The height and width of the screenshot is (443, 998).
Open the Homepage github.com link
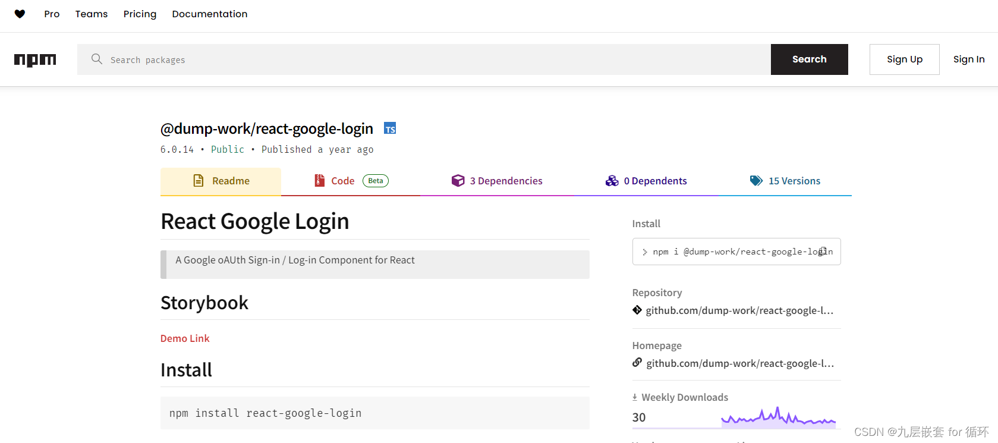[x=740, y=363]
